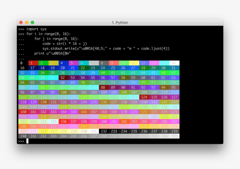240x169 pixels.
Task: Select color cell 16 at the row start
Action: pos(22,68)
